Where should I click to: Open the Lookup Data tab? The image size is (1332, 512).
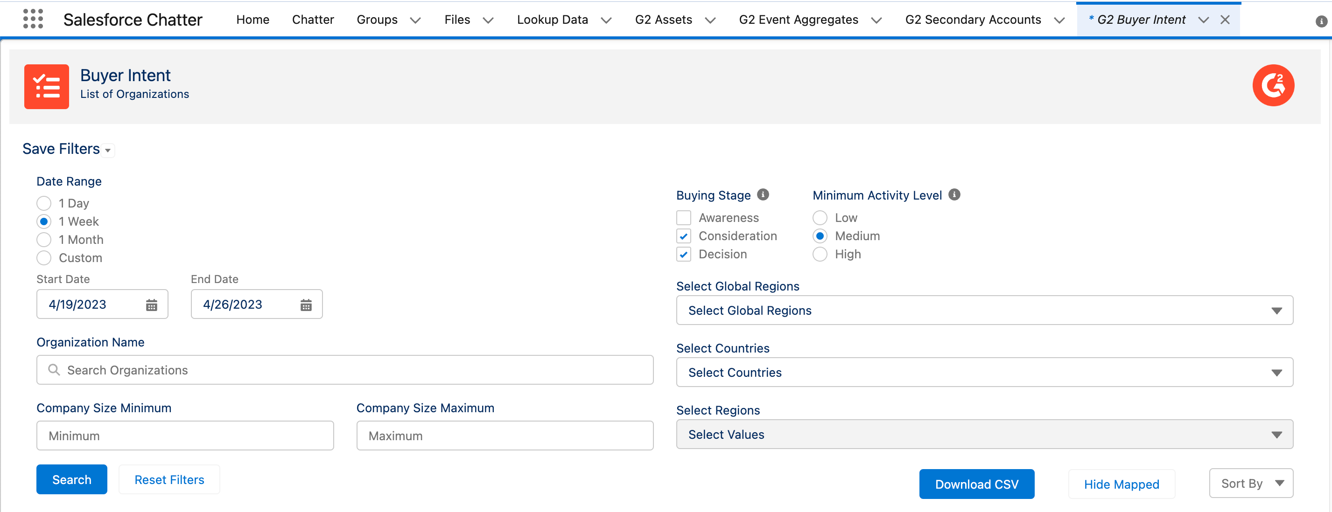click(552, 20)
